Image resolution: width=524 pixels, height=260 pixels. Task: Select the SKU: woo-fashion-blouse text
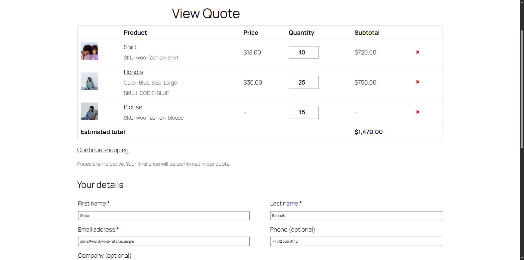[x=154, y=118]
